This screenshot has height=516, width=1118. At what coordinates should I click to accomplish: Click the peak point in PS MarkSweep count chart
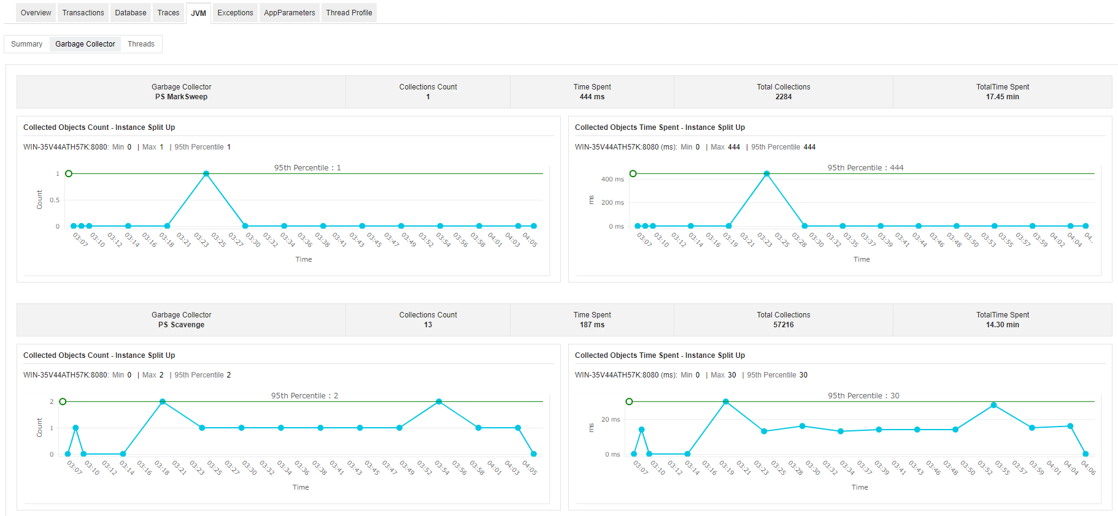click(206, 174)
